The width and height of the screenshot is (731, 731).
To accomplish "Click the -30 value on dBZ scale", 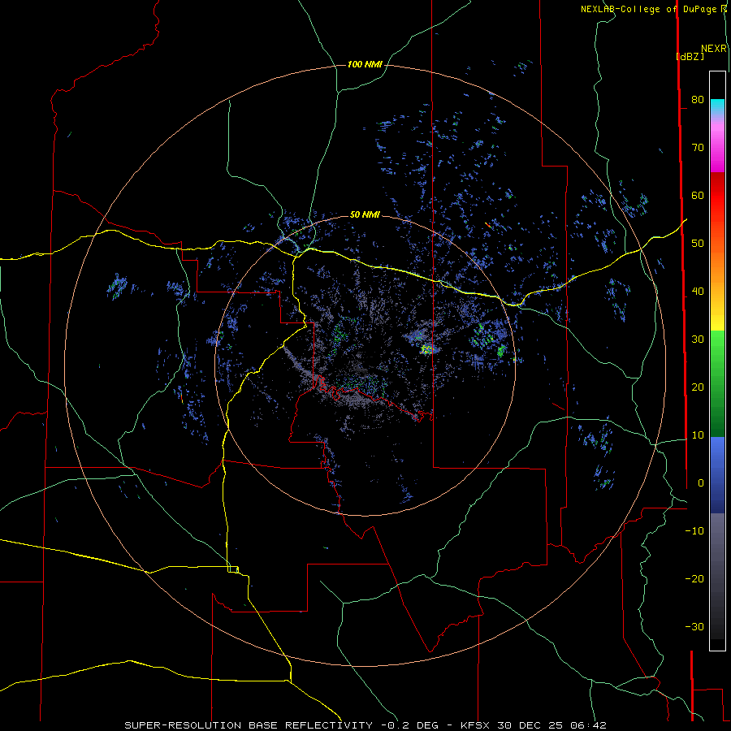I will pyautogui.click(x=694, y=627).
